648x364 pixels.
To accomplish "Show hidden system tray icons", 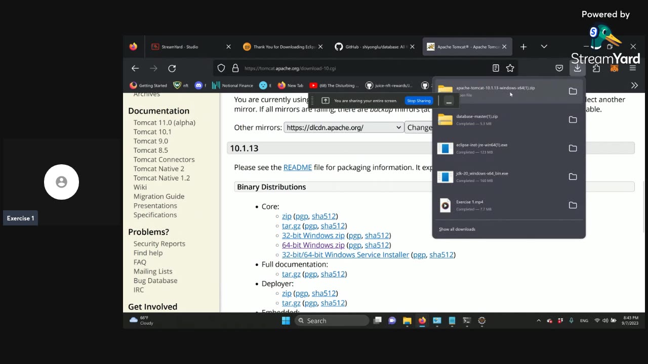I will 538,321.
